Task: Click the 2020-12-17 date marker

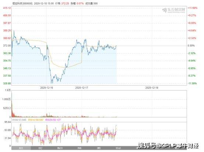Action: [x=82, y=88]
